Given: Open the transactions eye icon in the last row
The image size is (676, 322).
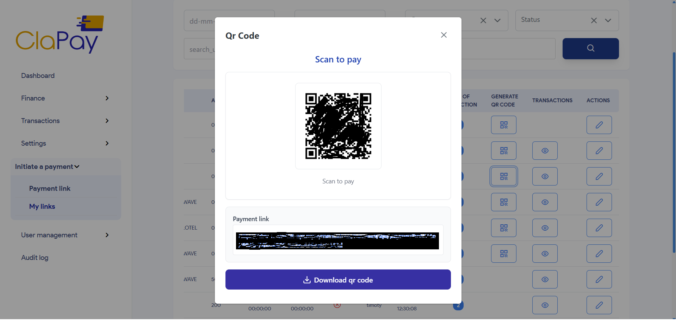Looking at the screenshot, I should pyautogui.click(x=545, y=305).
